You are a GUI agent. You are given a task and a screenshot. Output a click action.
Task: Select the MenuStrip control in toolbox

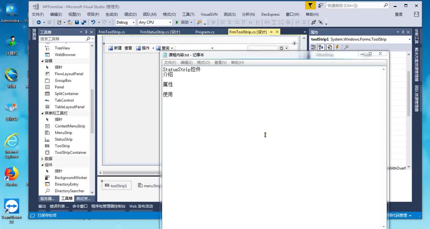[63, 133]
